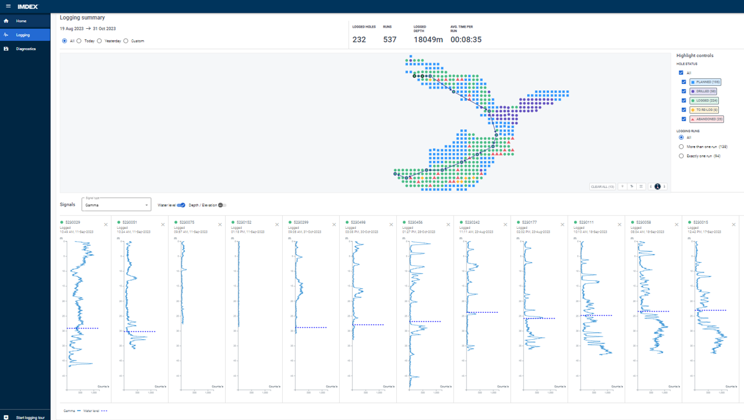744x420 pixels.
Task: Click the 18049m logged depth value
Action: point(428,39)
